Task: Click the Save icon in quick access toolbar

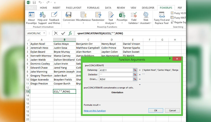Action: [x=34, y=3]
